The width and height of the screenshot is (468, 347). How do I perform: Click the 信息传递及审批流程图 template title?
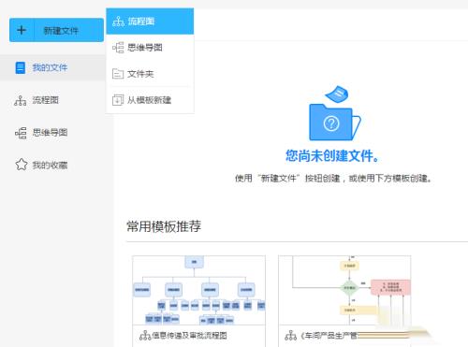[x=189, y=336]
